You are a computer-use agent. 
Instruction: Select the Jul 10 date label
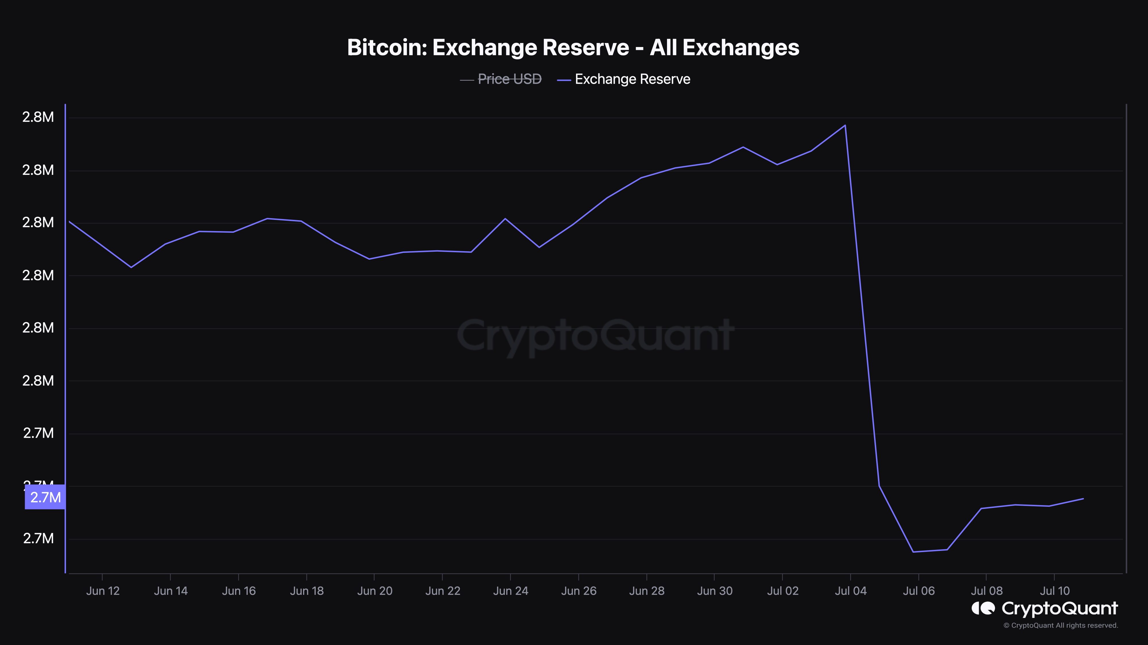[1054, 591]
